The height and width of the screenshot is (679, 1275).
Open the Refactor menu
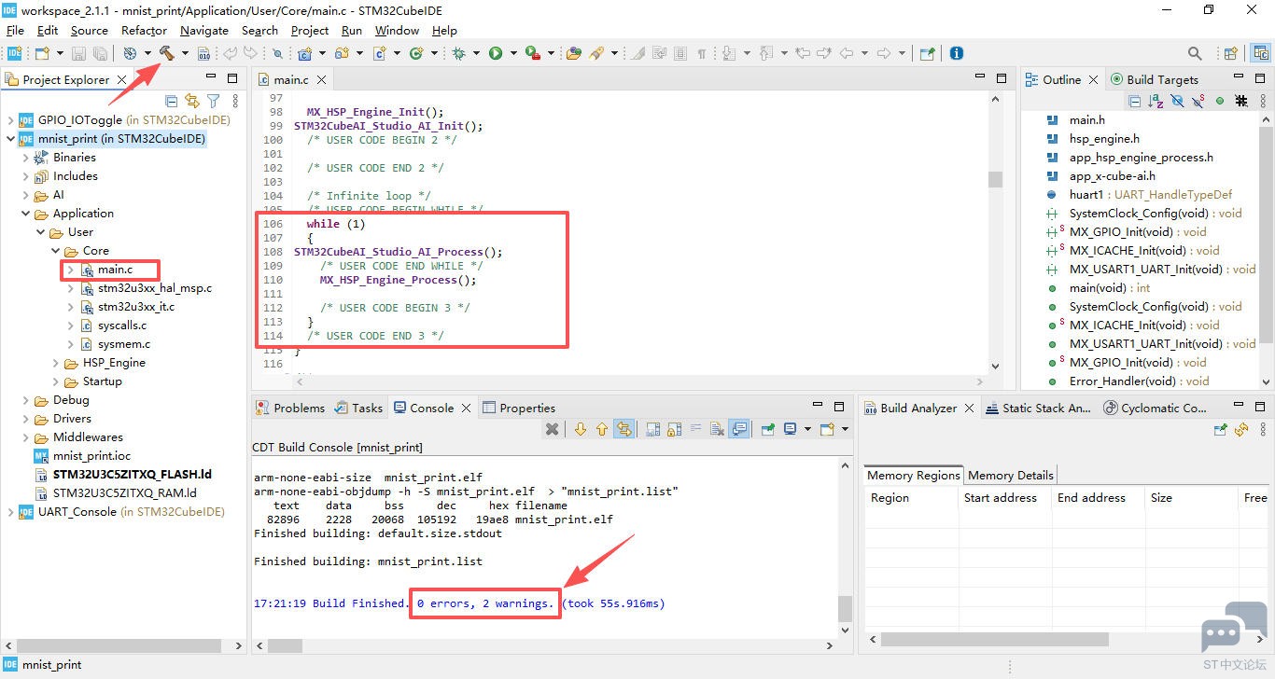(145, 30)
